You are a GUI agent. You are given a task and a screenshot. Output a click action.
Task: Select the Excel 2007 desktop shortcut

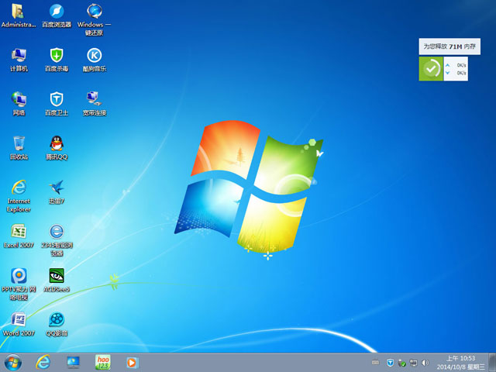(19, 236)
